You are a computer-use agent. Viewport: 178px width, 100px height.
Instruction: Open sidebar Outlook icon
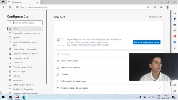175,42
